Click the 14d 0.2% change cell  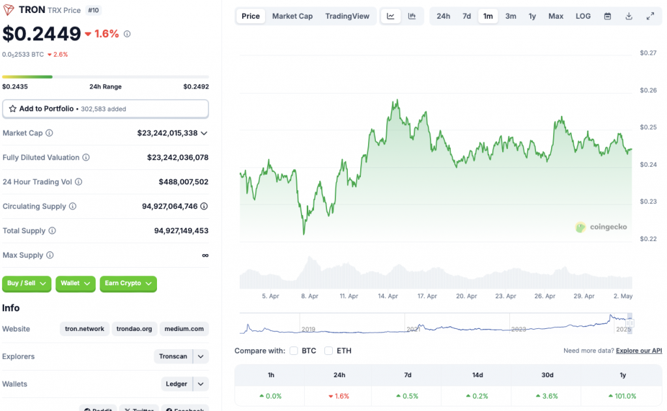[x=477, y=396]
